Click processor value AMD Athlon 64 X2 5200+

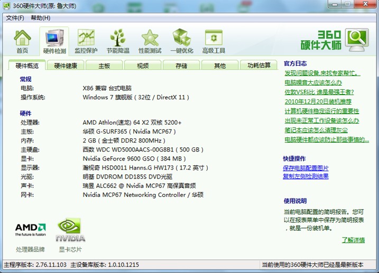click(132, 123)
